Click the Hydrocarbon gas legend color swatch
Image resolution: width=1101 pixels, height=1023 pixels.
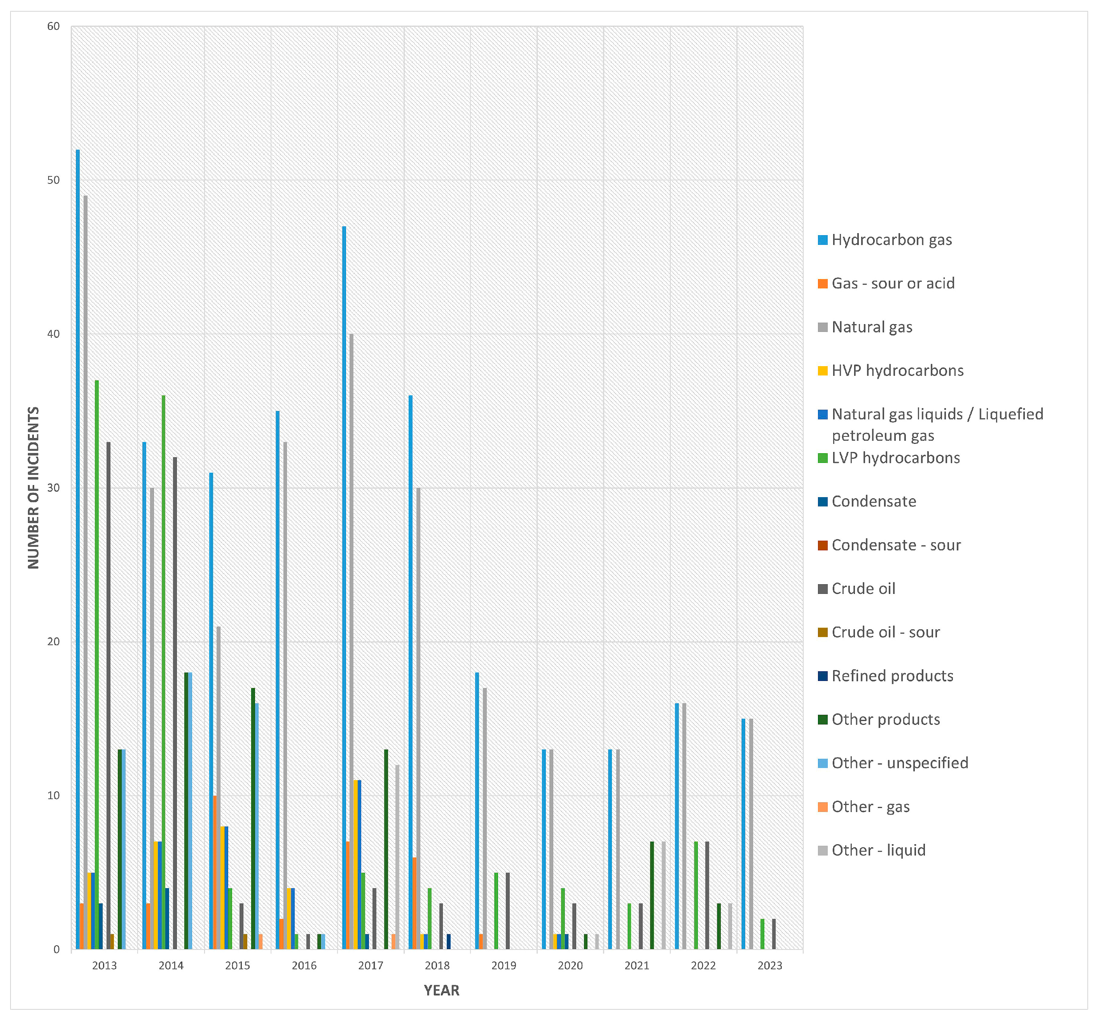822,240
